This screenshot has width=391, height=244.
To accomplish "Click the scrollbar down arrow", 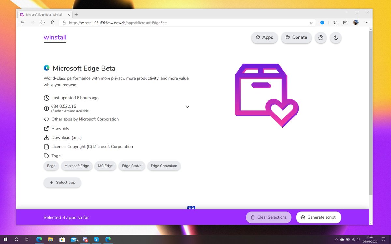I will (x=371, y=223).
